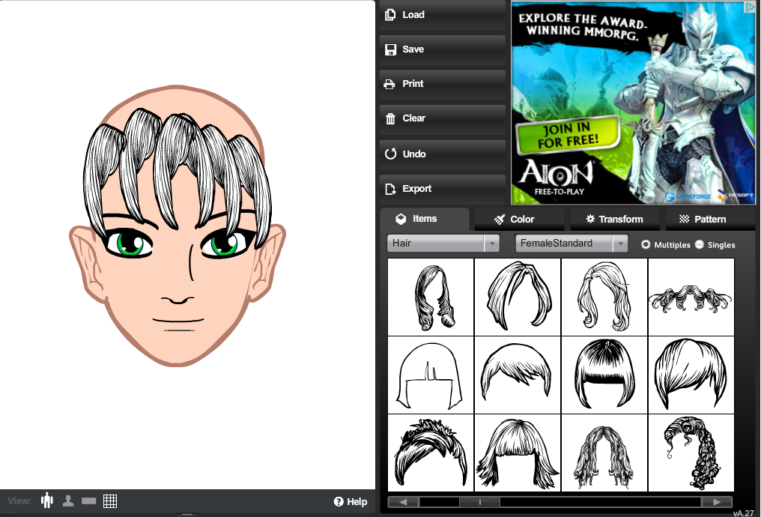Viewport: 761px width, 517px height.
Task: Open the Pattern tab
Action: coord(703,220)
